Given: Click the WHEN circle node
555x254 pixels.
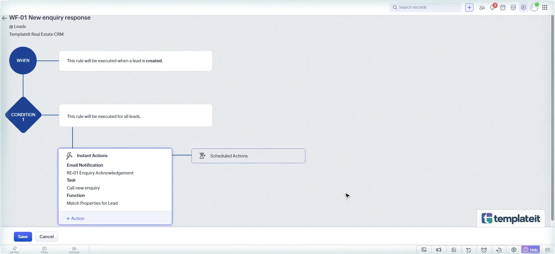Looking at the screenshot, I should [x=23, y=61].
